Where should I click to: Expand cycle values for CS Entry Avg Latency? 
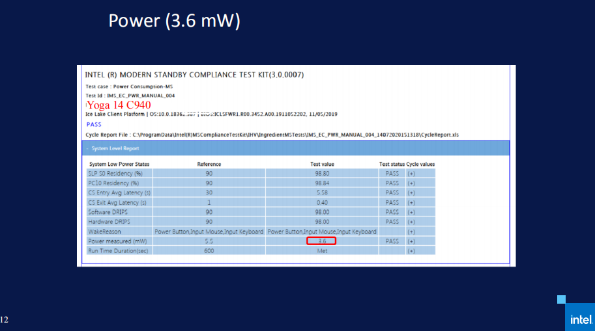[x=411, y=192]
